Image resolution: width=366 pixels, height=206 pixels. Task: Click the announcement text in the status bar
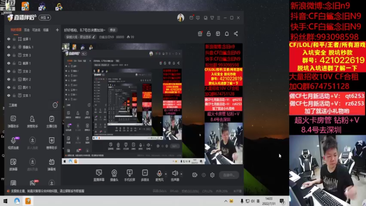coord(48,191)
